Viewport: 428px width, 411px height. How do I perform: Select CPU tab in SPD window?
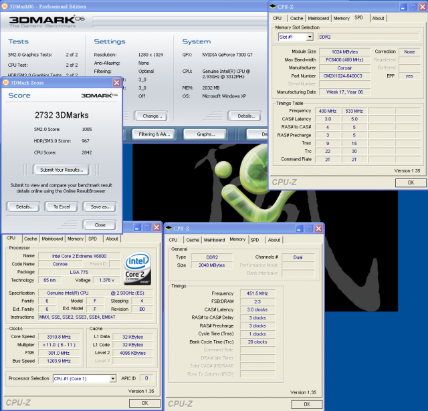[x=277, y=18]
